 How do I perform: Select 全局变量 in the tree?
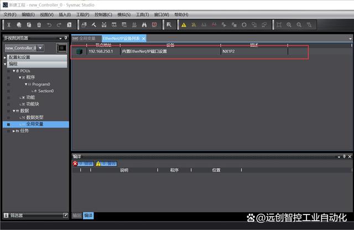(x=35, y=124)
